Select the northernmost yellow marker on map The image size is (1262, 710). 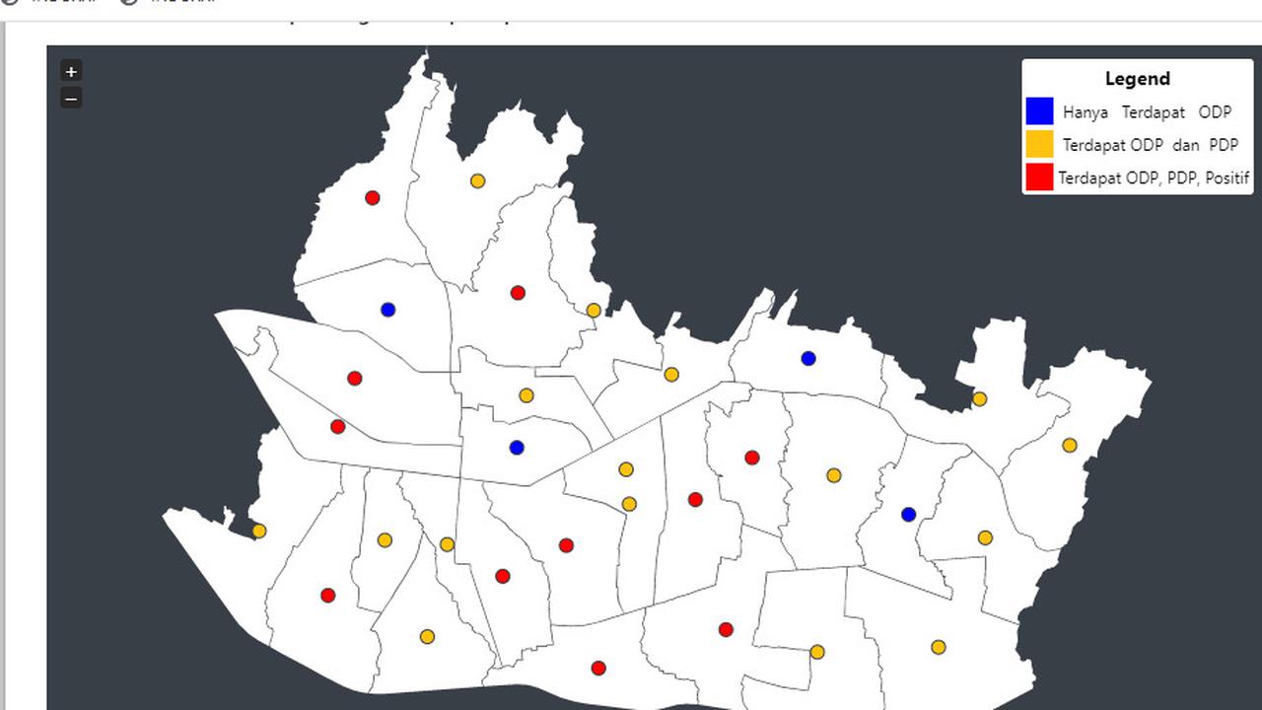coord(477,180)
